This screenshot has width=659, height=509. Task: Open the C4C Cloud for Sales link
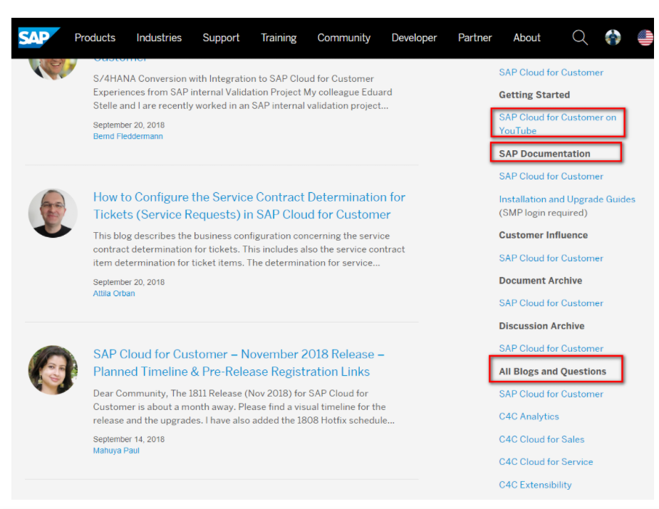click(541, 439)
